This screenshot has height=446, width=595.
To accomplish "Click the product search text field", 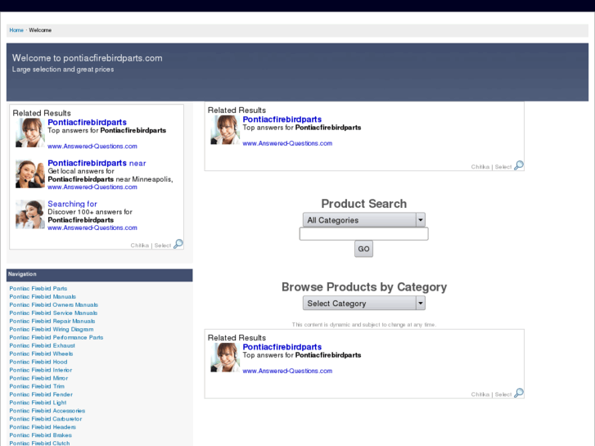I will pos(363,234).
